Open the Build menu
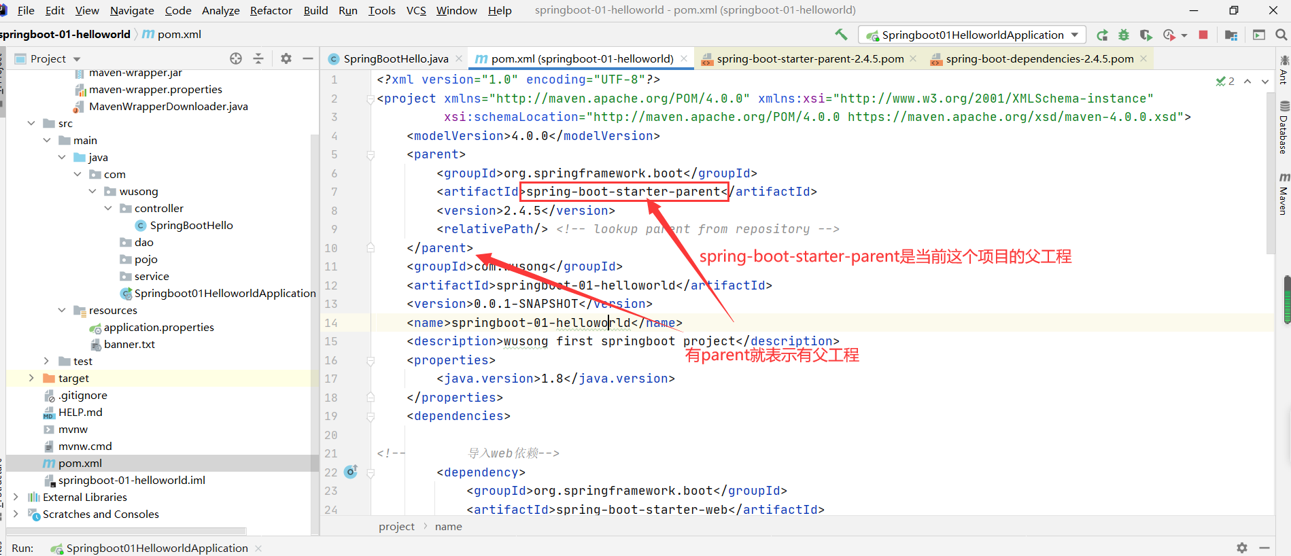The image size is (1291, 556). (315, 10)
